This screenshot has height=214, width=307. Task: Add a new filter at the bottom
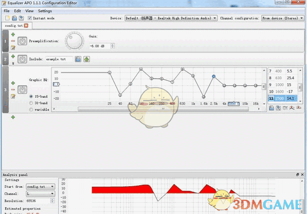(13, 117)
